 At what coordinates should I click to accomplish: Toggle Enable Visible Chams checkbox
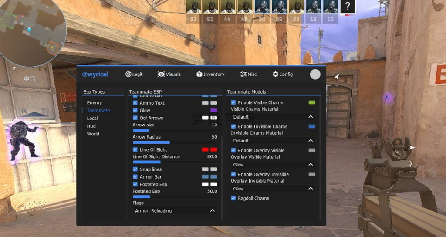pyautogui.click(x=233, y=102)
